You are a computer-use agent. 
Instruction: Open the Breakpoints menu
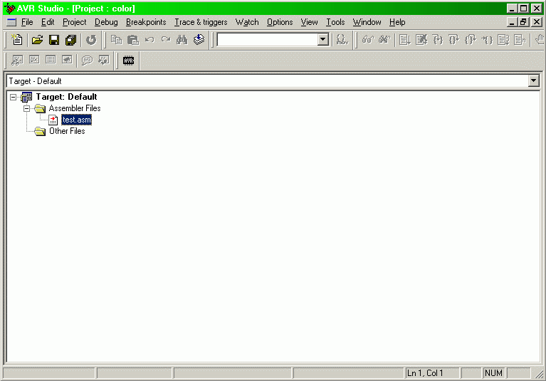[146, 22]
